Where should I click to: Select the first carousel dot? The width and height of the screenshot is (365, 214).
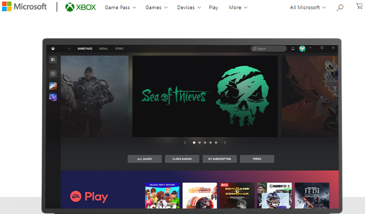click(194, 143)
